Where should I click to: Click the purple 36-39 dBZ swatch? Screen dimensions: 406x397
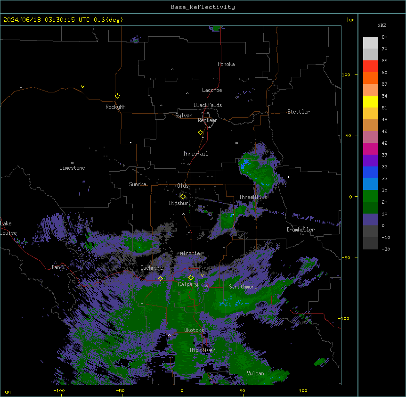(370, 160)
